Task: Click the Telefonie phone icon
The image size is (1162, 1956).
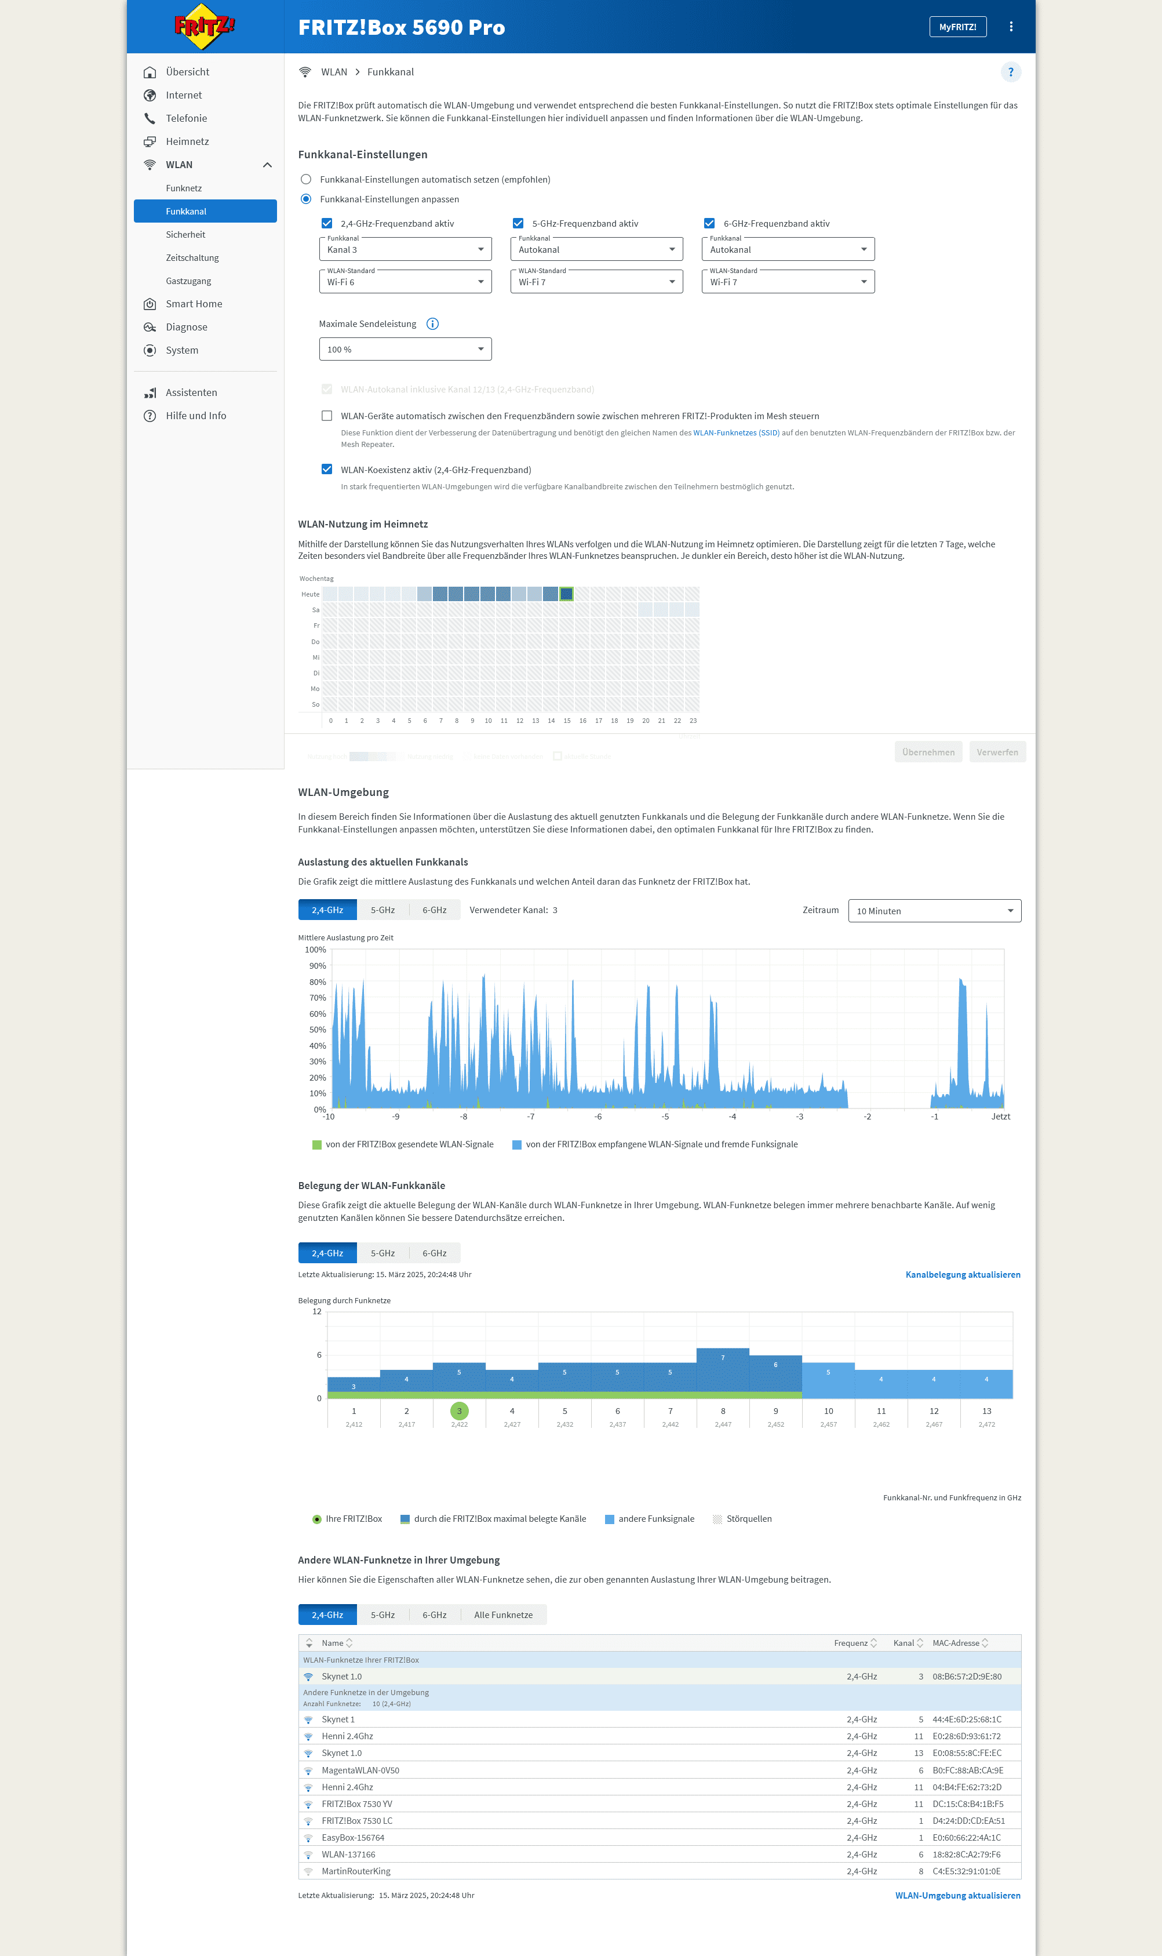Action: pyautogui.click(x=150, y=118)
